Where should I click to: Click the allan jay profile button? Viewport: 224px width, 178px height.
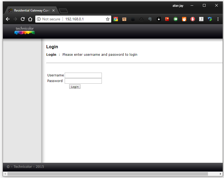pyautogui.click(x=178, y=6)
